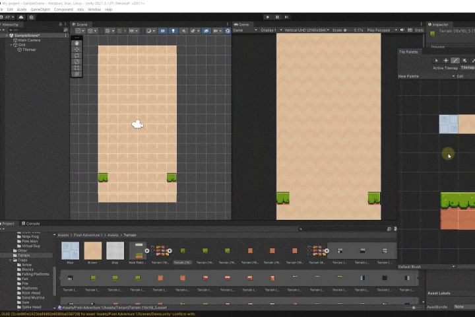Toggle scene audio in Scene toolbar

coord(183,30)
